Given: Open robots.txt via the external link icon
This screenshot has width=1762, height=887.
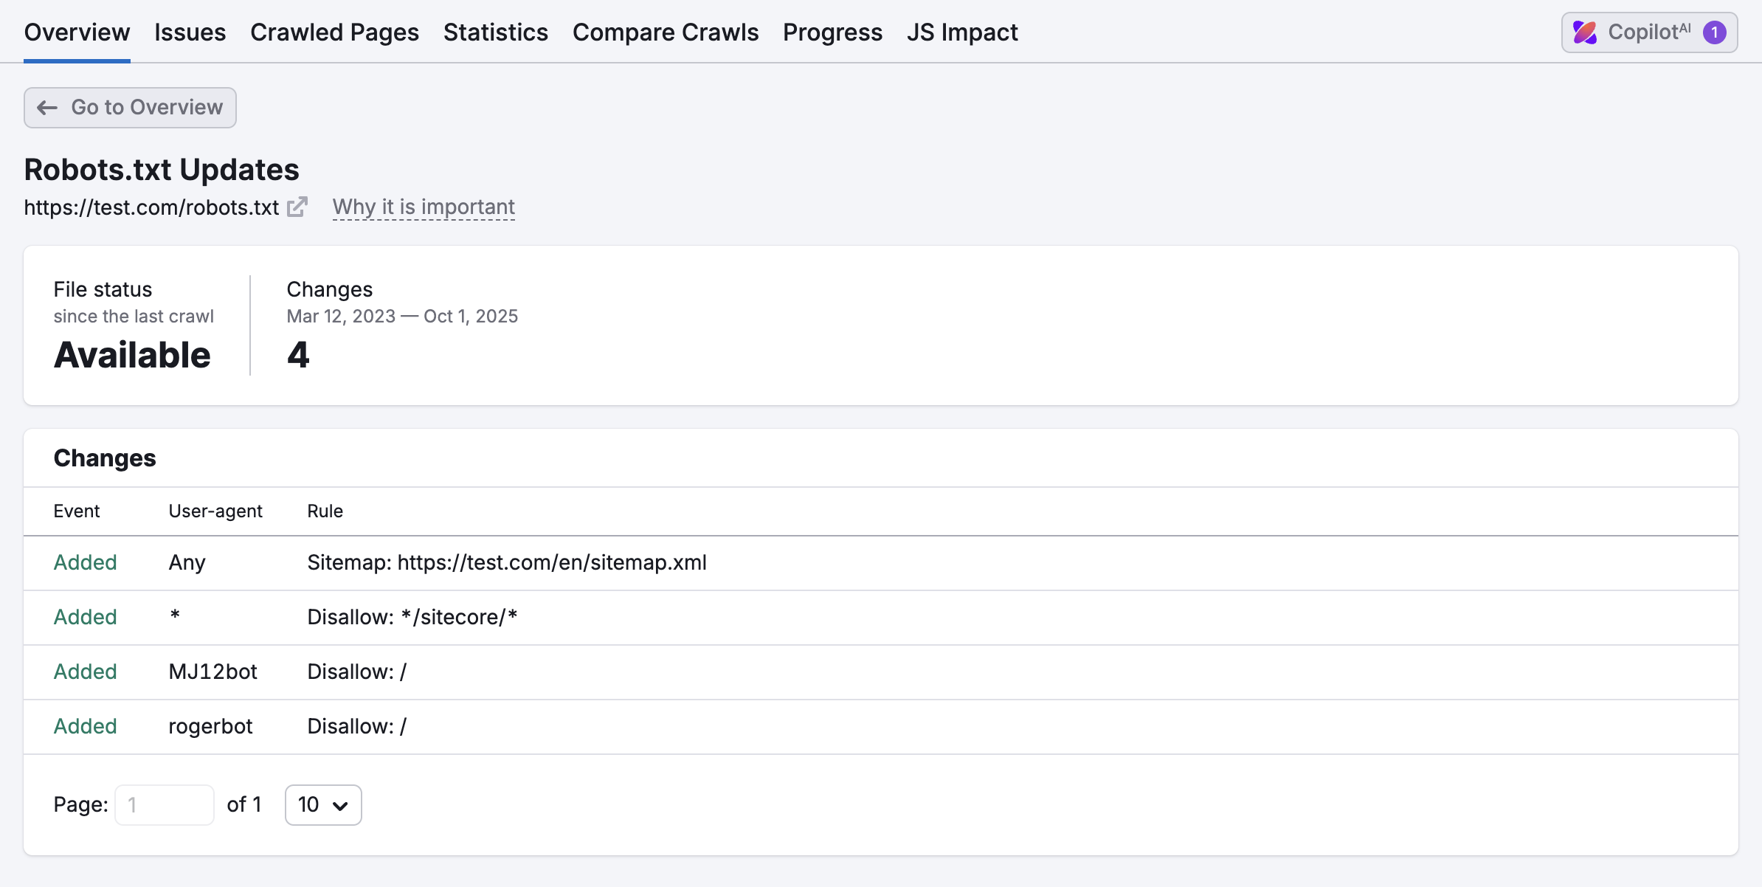Looking at the screenshot, I should click(297, 207).
